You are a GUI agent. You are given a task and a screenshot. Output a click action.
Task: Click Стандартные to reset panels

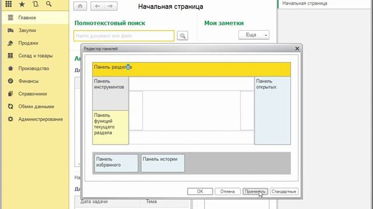tap(284, 192)
